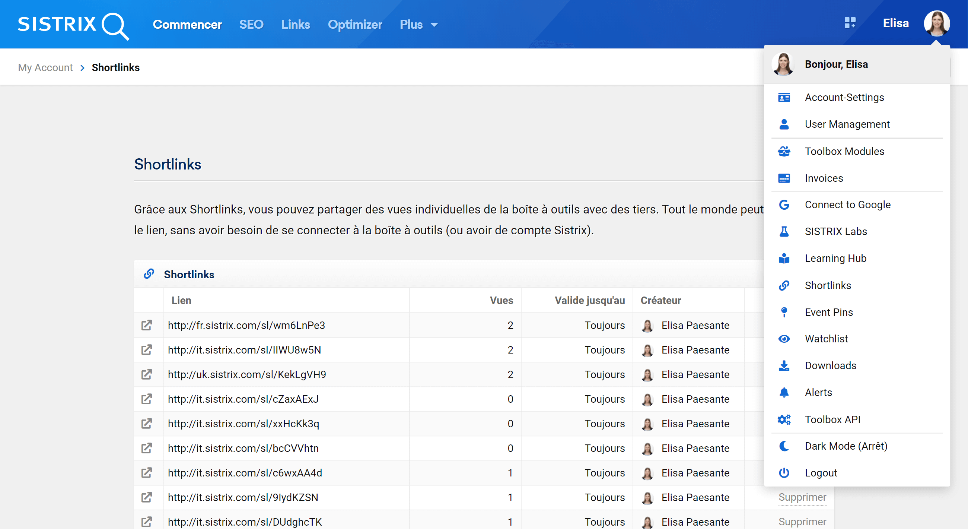The image size is (968, 529).
Task: Click link http://fr.sistrix.com/sl/wm6LnPe3
Action: pyautogui.click(x=246, y=325)
